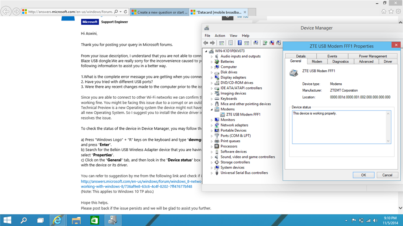Click the browser page scroll-down arrow

[400, 208]
